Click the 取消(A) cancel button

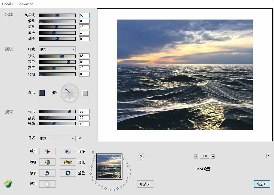point(145,184)
